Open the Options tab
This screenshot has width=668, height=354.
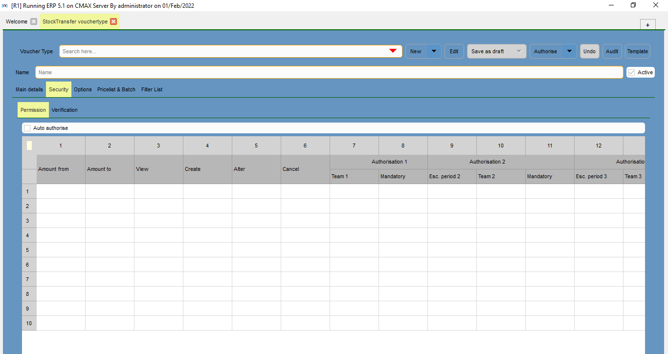[82, 89]
